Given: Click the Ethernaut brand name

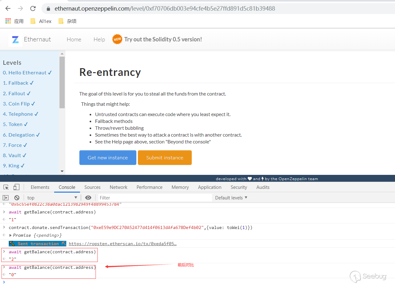Looking at the screenshot, I should point(37,40).
